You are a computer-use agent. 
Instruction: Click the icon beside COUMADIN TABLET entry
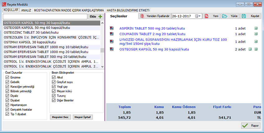pyautogui.click(x=112, y=34)
